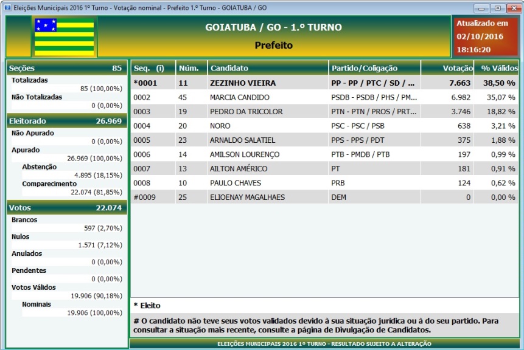524x350 pixels.
Task: Click the Eleitorado panel header
Action: pyautogui.click(x=67, y=121)
